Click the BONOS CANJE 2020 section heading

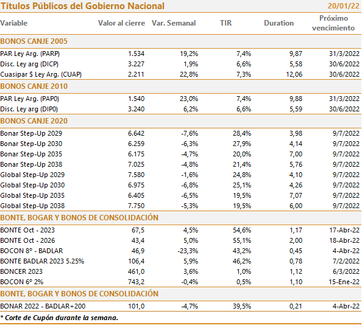(34, 121)
